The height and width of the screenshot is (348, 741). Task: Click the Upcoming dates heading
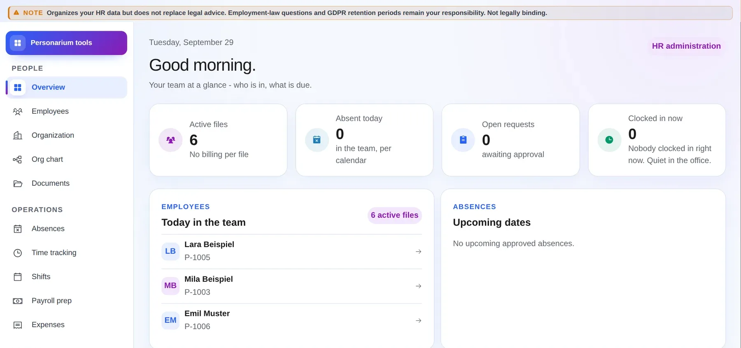click(492, 222)
